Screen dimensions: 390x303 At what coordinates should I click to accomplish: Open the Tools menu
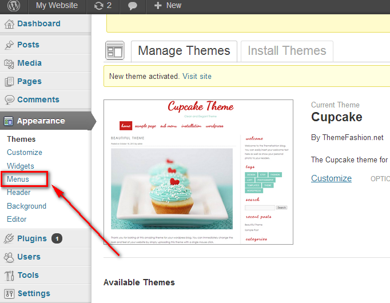click(x=28, y=275)
